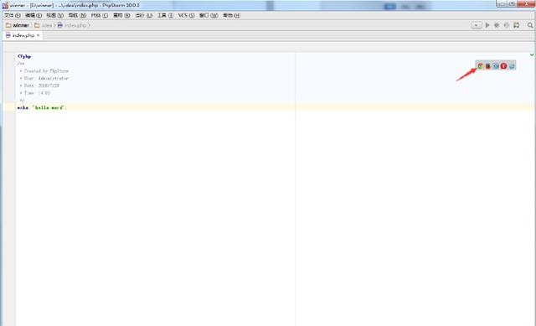
Task: Open the VCS menu
Action: pos(186,15)
